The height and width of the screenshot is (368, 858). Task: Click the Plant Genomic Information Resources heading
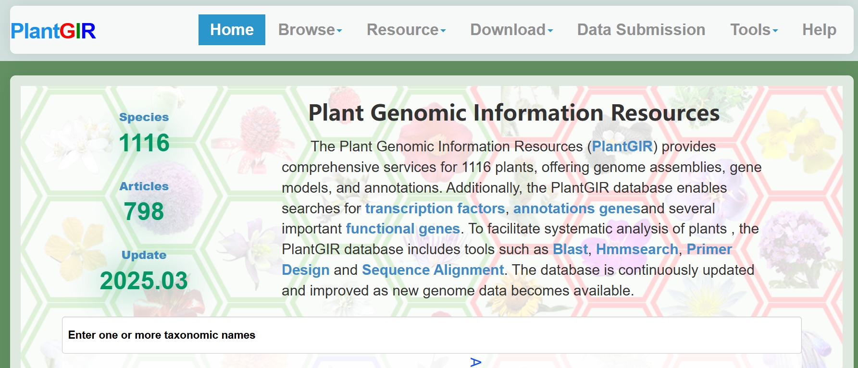pyautogui.click(x=514, y=113)
